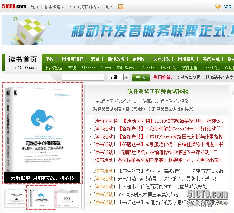Click the 登录 login link
Screen dimensions: 234x213
pyautogui.click(x=228, y=7)
